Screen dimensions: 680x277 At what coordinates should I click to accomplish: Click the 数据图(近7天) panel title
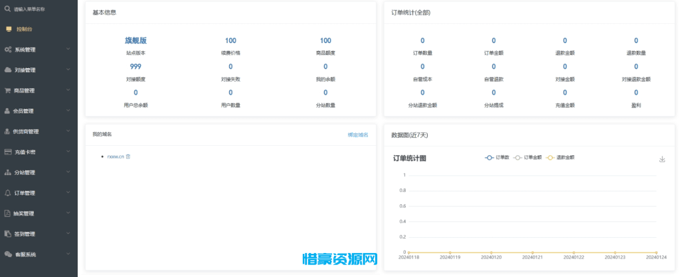409,135
